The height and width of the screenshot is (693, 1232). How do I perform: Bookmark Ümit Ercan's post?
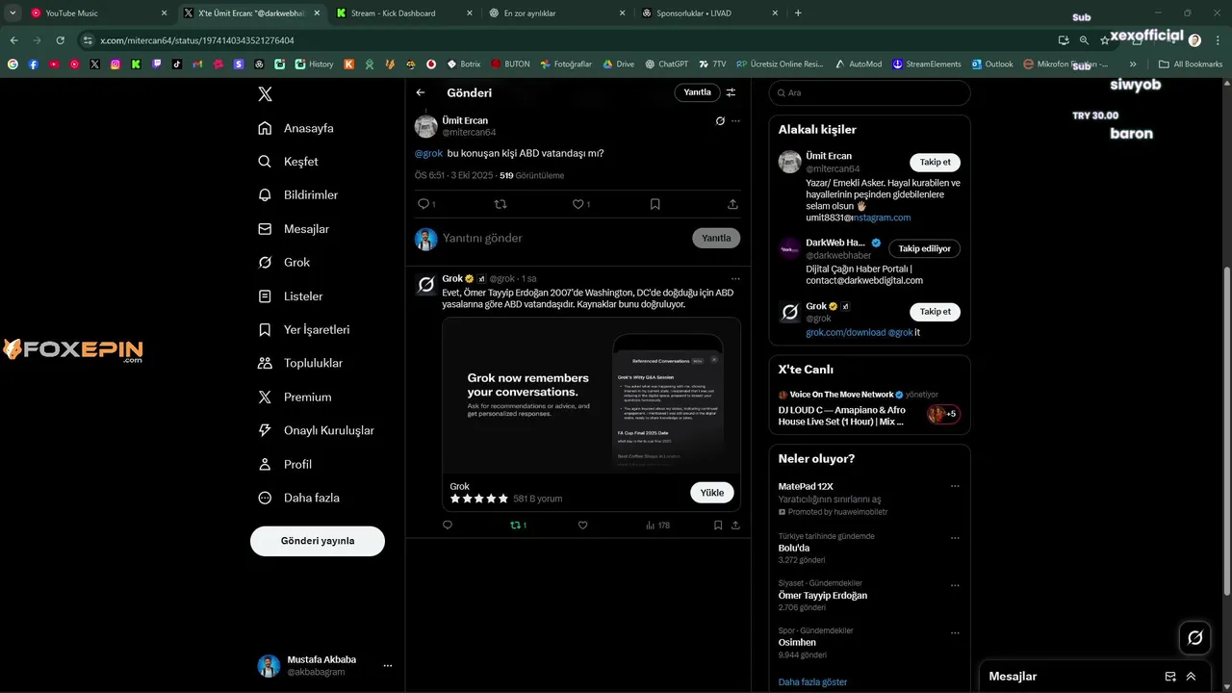tap(654, 204)
